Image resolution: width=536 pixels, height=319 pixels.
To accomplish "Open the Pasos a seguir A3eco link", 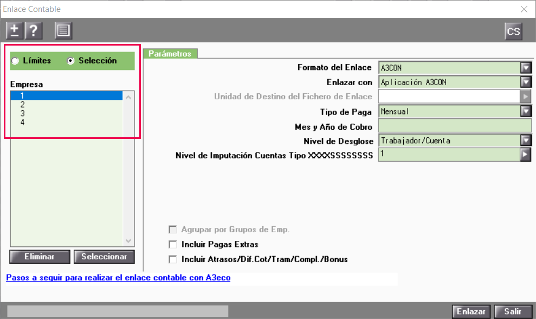I will pyautogui.click(x=118, y=278).
